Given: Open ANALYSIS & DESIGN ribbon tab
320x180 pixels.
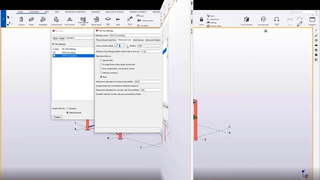Looking at the screenshot, I should pos(114,12).
